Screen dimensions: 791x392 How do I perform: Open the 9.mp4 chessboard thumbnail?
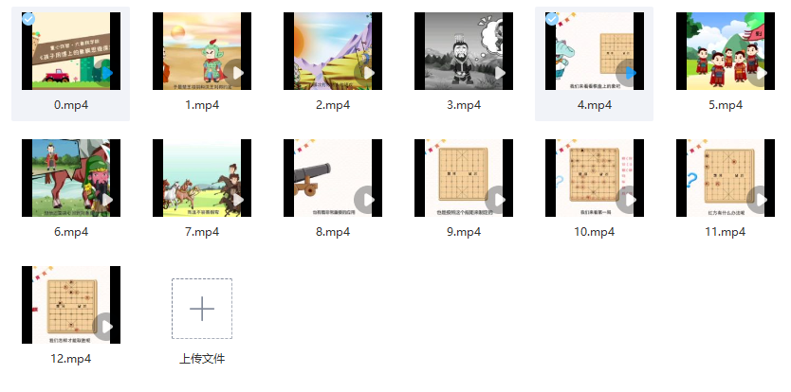click(x=464, y=178)
